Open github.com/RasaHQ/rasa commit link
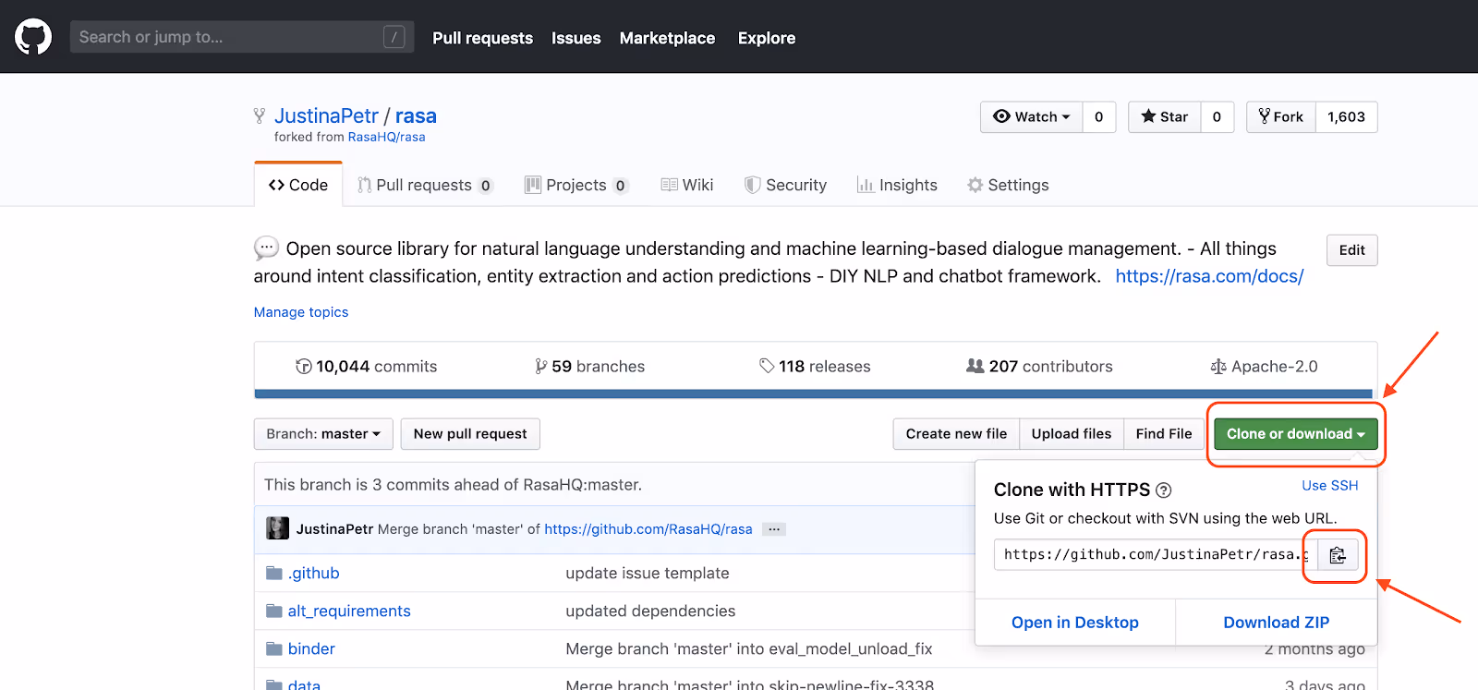The height and width of the screenshot is (690, 1478). 648,529
